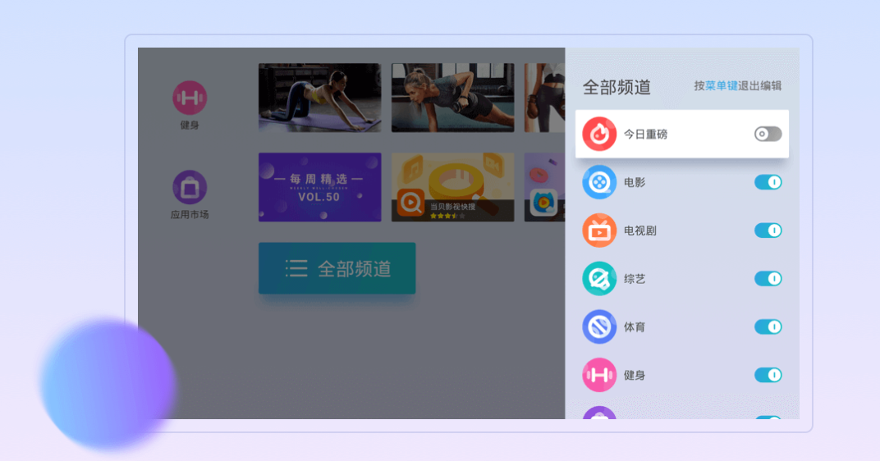This screenshot has width=880, height=461.
Task: Enable the 今日重磅 channel toggle
Action: tap(768, 134)
